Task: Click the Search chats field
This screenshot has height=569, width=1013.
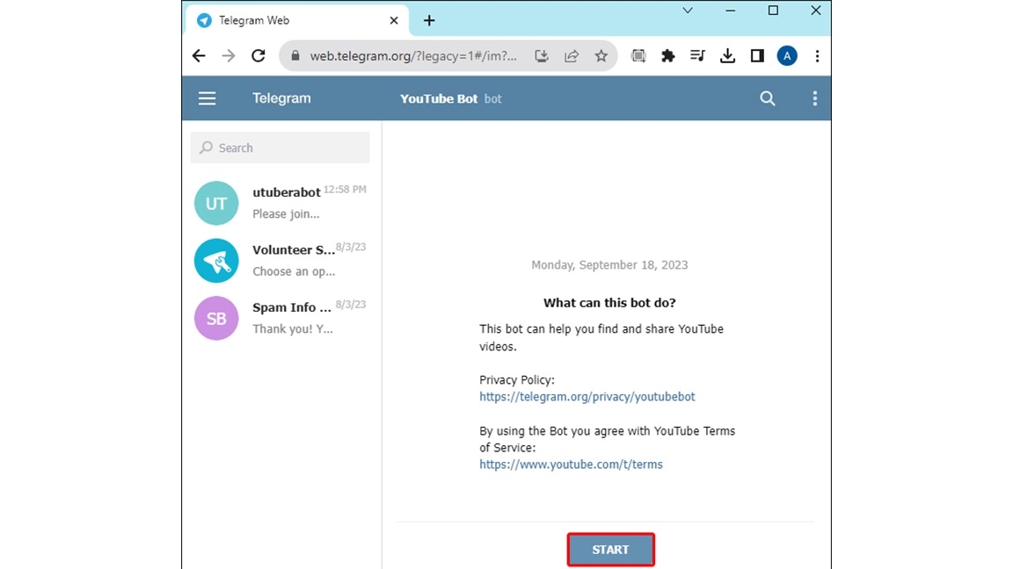Action: (x=280, y=148)
